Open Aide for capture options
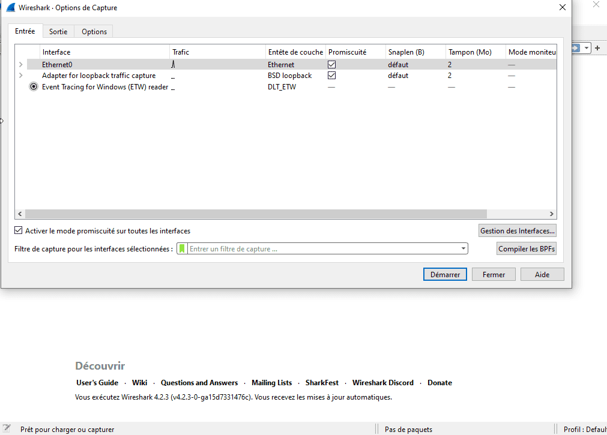Screen dimensions: 607x435 tap(542, 274)
